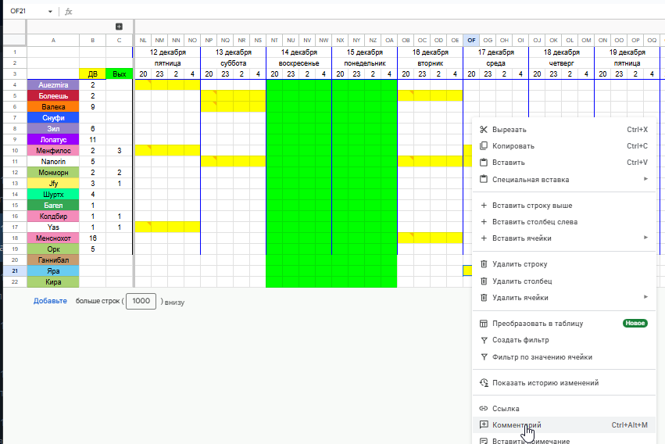Click the Nanorin name cell
Screen dimensions: 665x444
[53, 162]
